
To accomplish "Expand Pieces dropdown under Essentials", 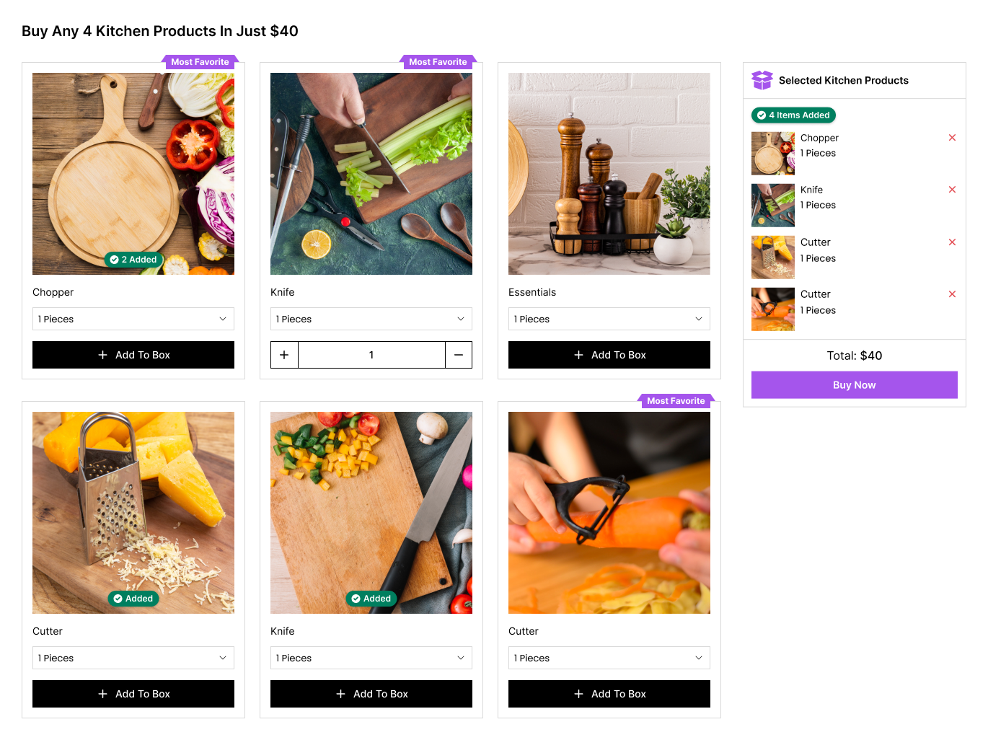I will (x=609, y=319).
